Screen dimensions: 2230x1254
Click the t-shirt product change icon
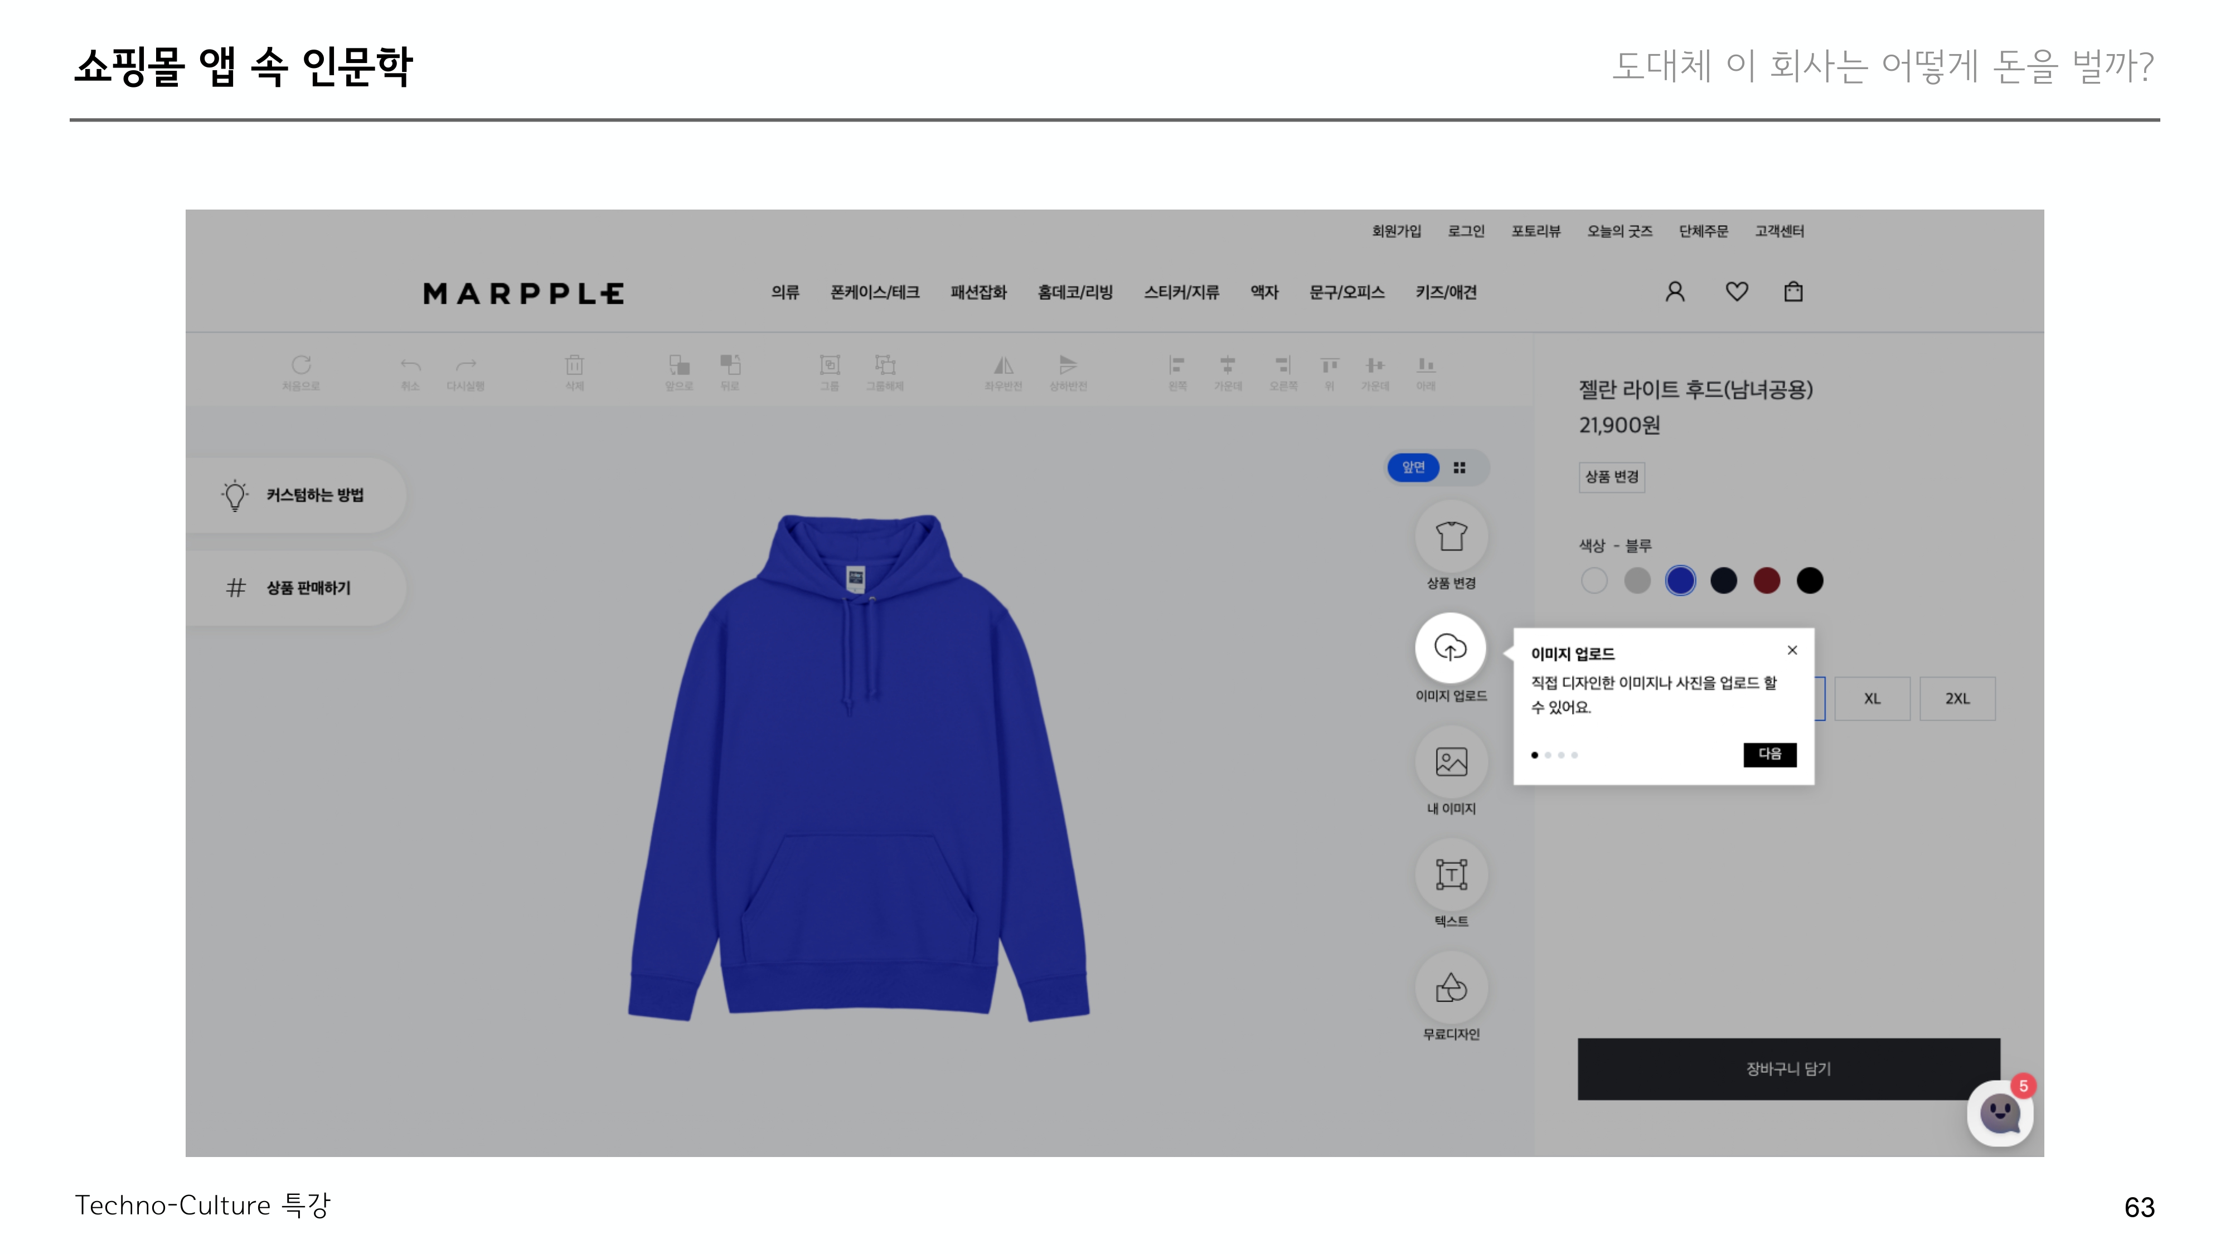1451,537
